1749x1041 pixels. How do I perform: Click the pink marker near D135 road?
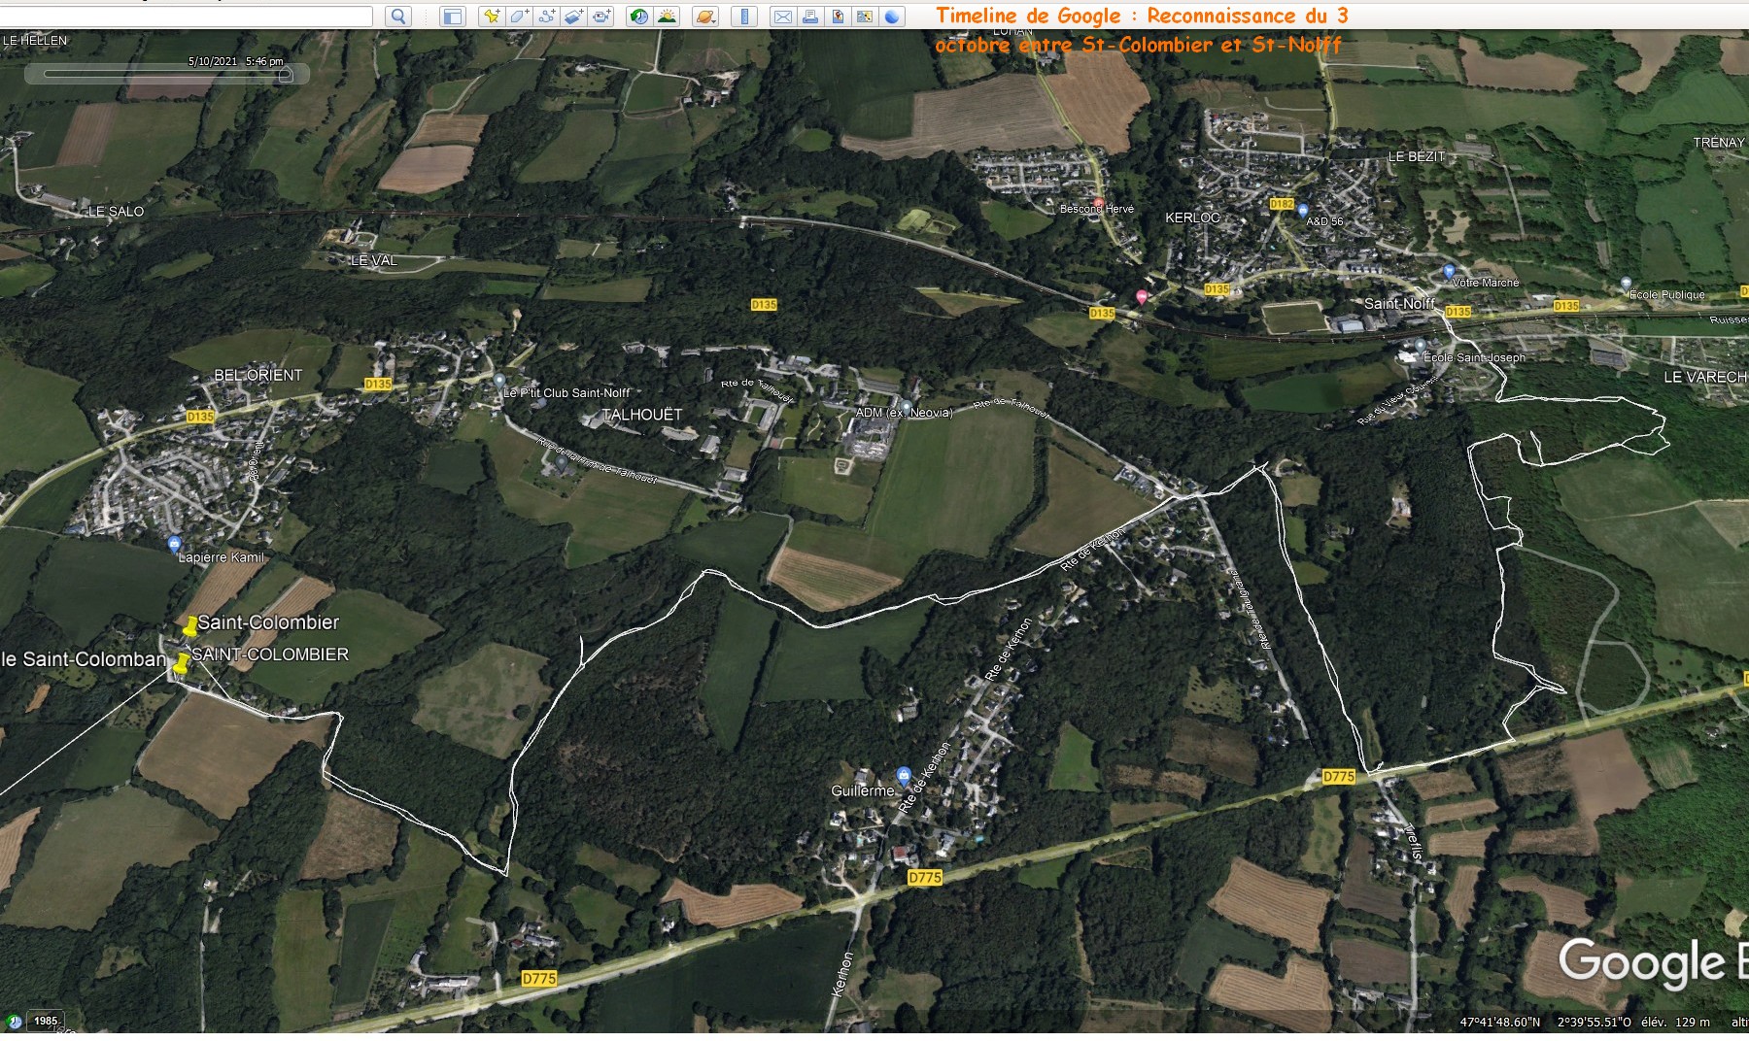[x=1142, y=297]
